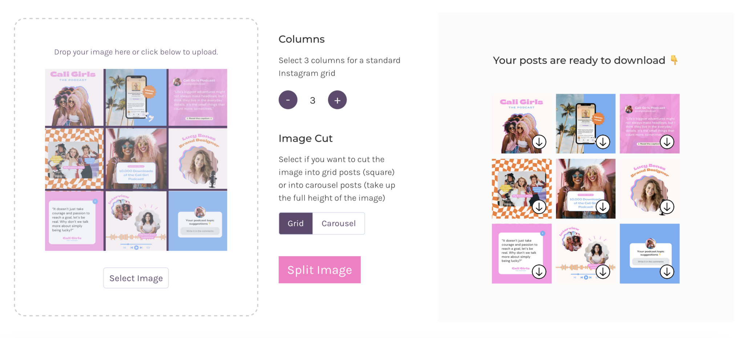The image size is (744, 338).
Task: Click the Split Image button
Action: point(319,269)
